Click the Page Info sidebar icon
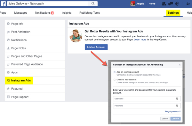 tap(8, 24)
